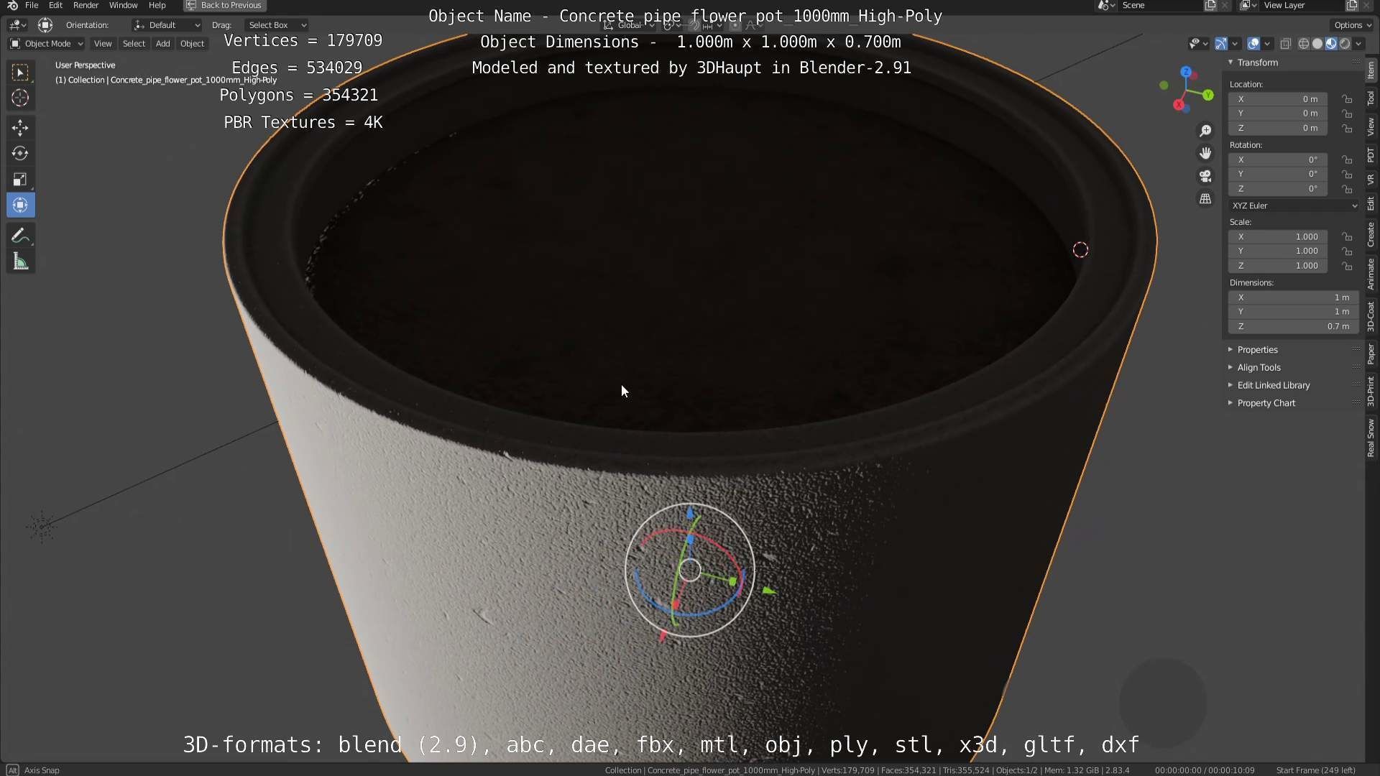Toggle viewport overlays display
Screen dimensions: 1380x776
click(x=1253, y=44)
